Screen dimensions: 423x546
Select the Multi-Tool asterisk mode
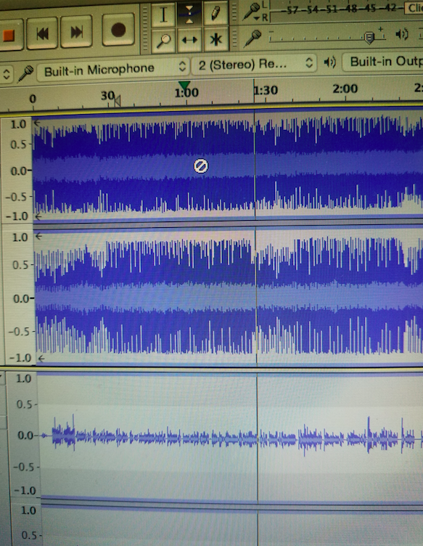(215, 39)
